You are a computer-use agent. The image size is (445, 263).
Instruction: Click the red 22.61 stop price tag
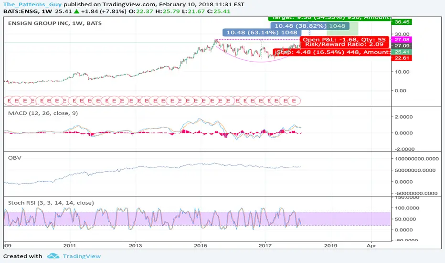coord(402,58)
